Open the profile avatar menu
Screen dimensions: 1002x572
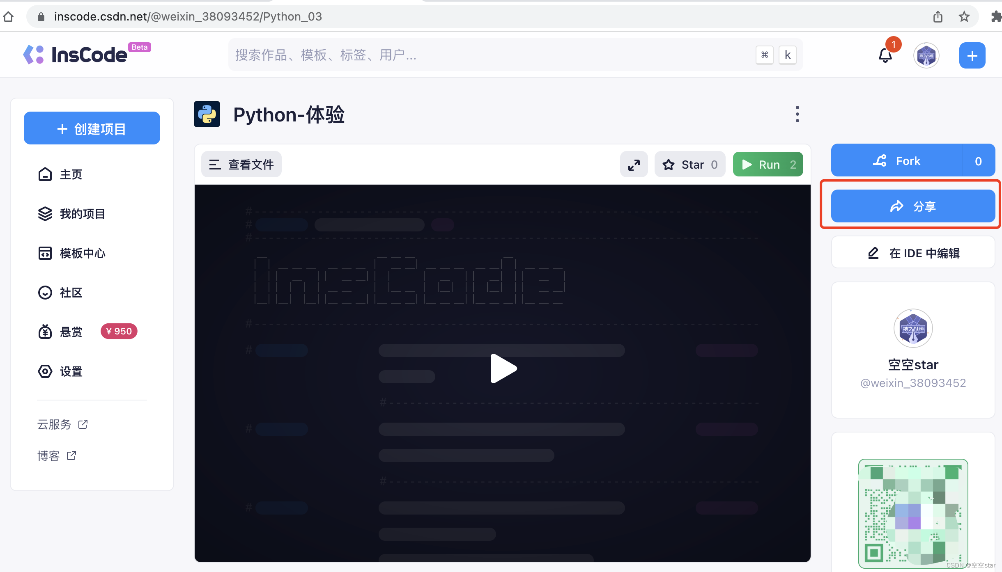(926, 55)
